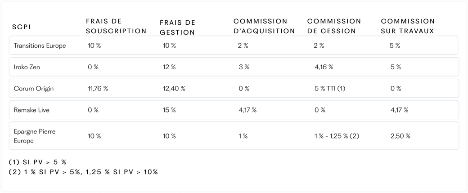Image resolution: width=468 pixels, height=193 pixels.
Task: Click Corum Origin's 11,76 % subscription fee
Action: coord(98,89)
